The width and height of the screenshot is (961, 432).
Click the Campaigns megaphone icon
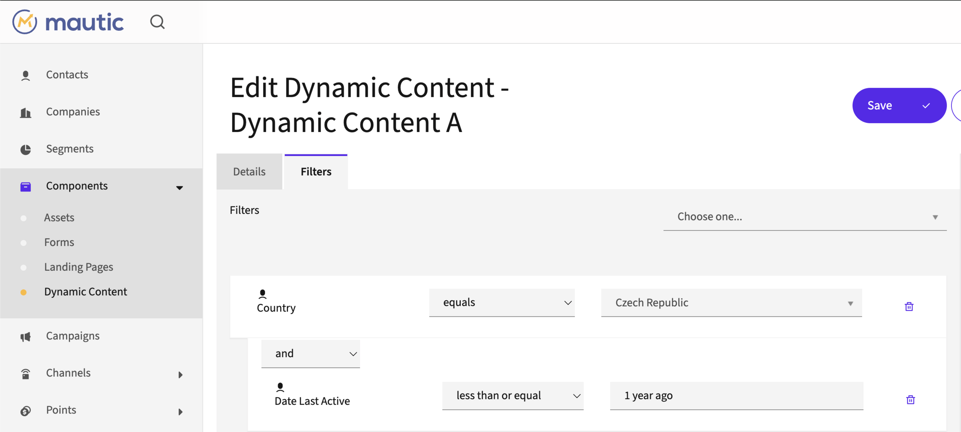(x=26, y=337)
